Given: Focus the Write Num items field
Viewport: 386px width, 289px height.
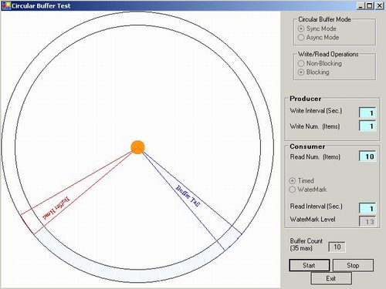Looking at the screenshot, I should [367, 126].
